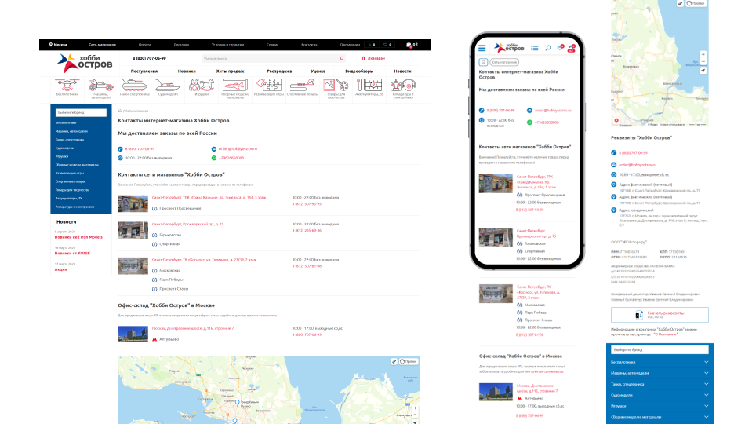The width and height of the screenshot is (745, 424).
Task: Expand Беспилотники in mobile category list
Action: point(706,362)
